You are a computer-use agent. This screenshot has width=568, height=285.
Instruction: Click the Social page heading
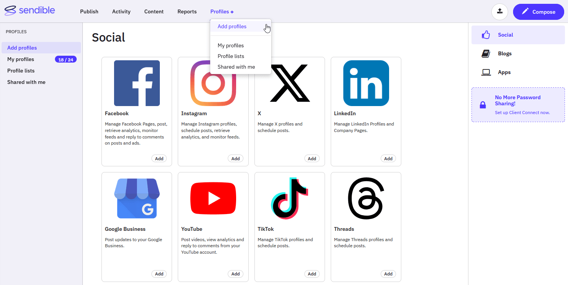108,37
